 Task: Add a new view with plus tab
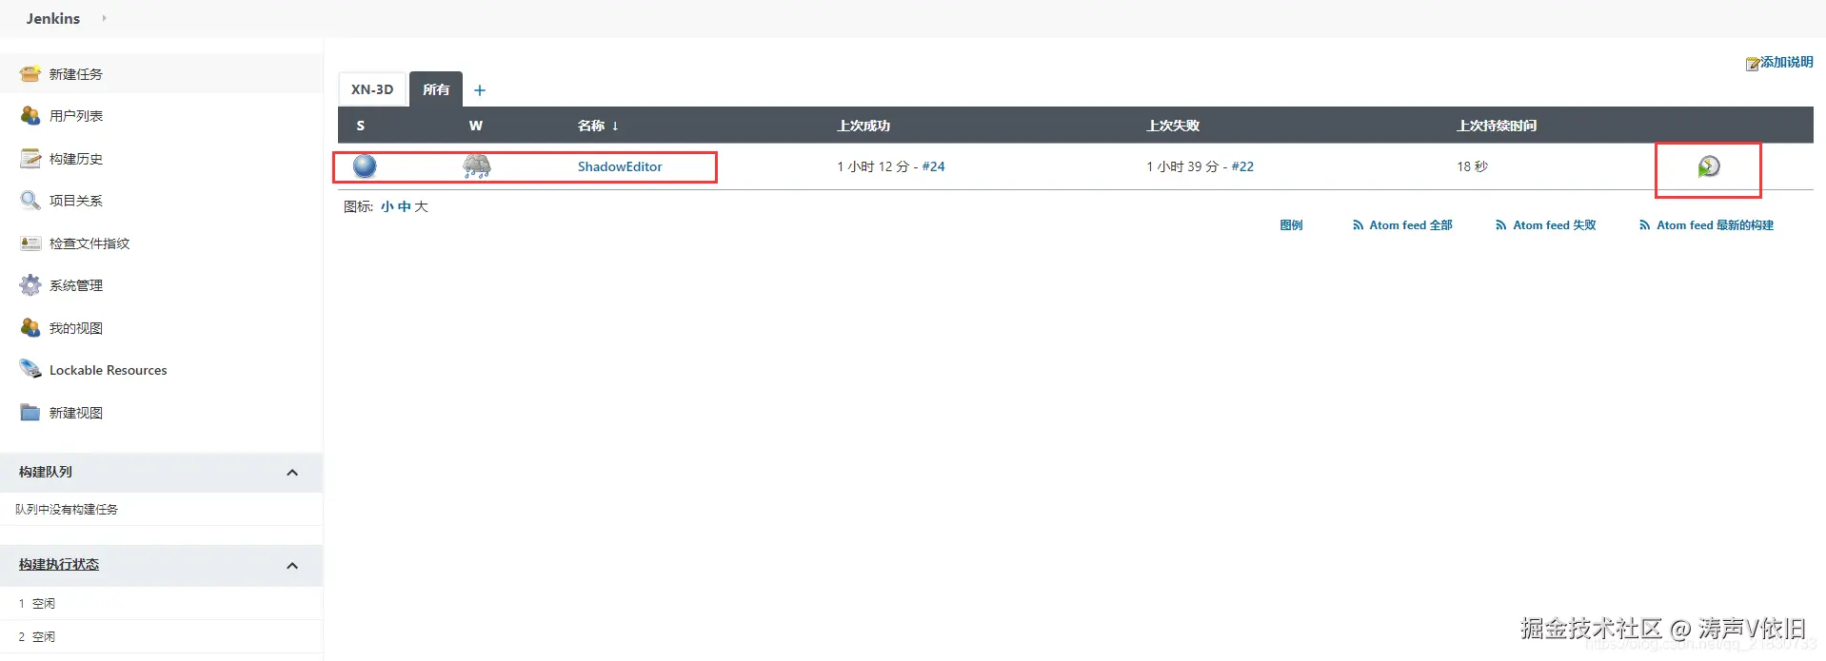click(480, 90)
